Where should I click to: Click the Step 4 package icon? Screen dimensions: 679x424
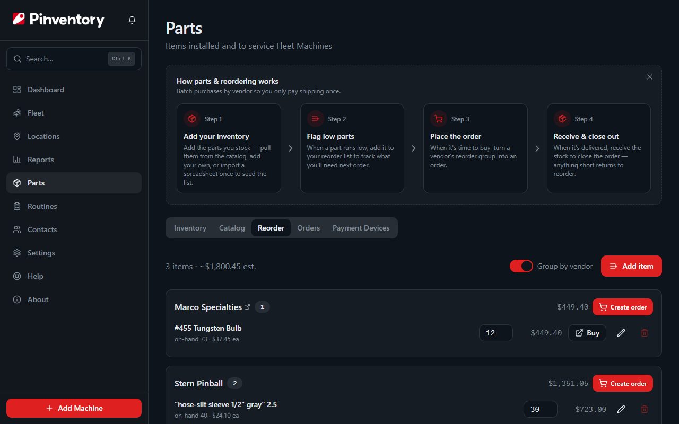pyautogui.click(x=562, y=119)
